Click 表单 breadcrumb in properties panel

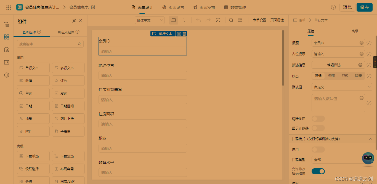[299, 20]
